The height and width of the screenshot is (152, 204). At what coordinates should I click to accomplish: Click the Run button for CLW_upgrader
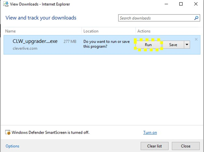click(x=148, y=45)
